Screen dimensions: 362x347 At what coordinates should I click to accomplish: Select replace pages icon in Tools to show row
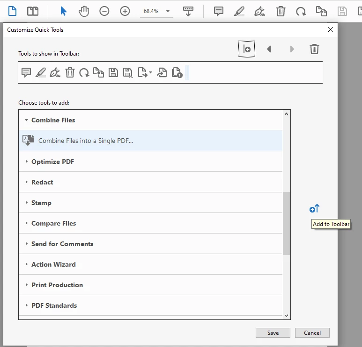tap(99, 72)
